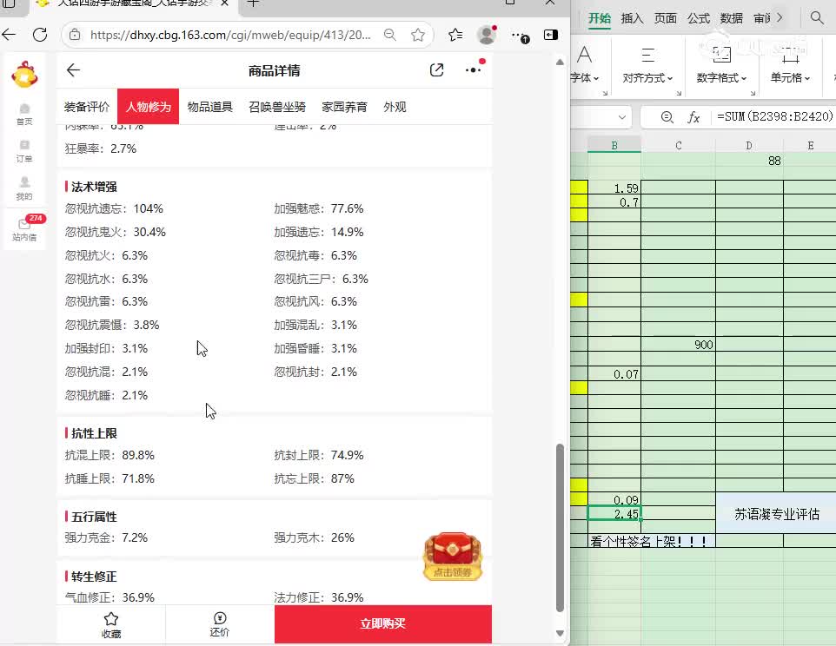Click the formula bar with SUM formula
836x646 pixels.
pyautogui.click(x=774, y=116)
